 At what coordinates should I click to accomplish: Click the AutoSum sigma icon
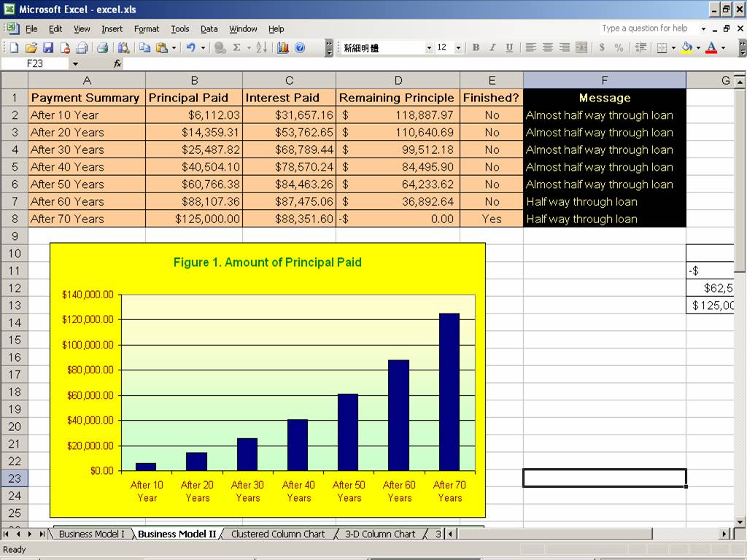(236, 47)
